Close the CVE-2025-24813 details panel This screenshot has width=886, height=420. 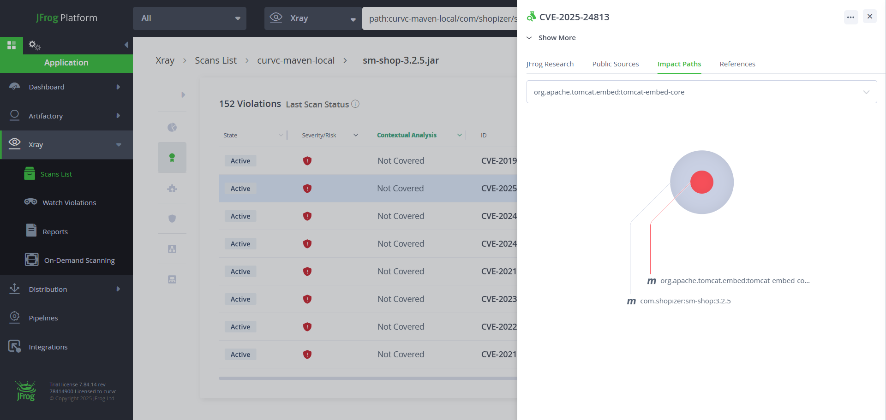870,17
